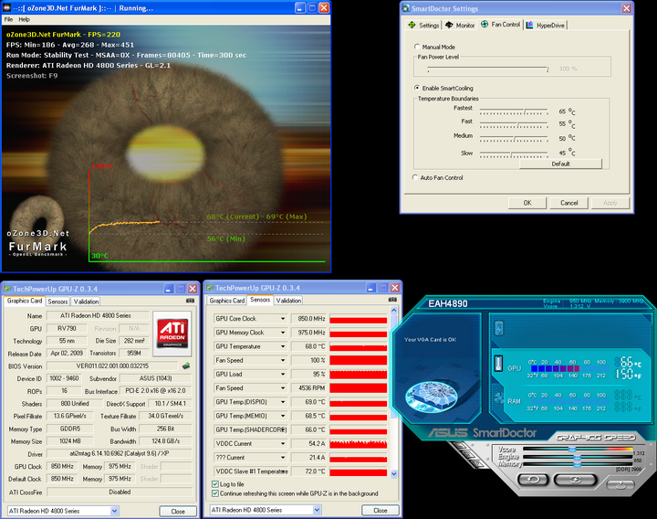The height and width of the screenshot is (519, 657).
Task: Click the GPU-Z Sensors window's title bar icon
Action: tap(210, 288)
